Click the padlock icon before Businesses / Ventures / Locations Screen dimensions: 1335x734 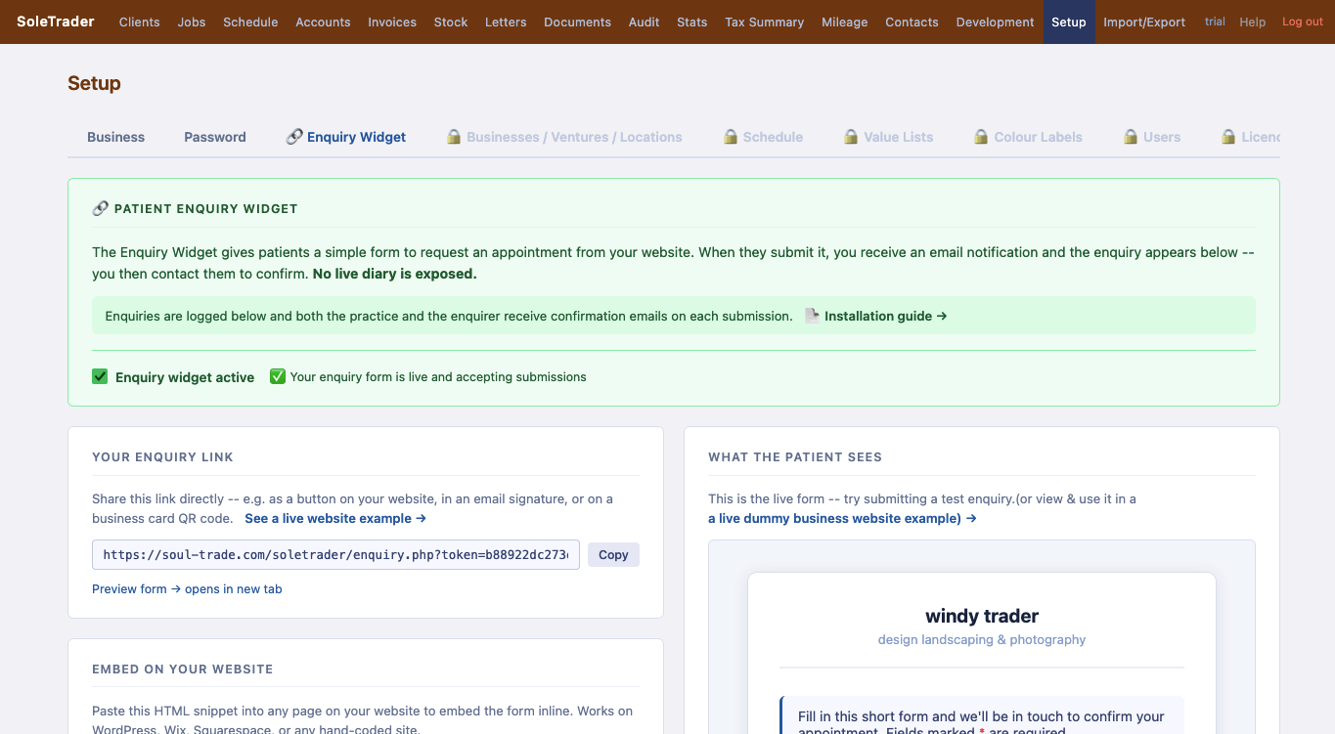(x=454, y=137)
